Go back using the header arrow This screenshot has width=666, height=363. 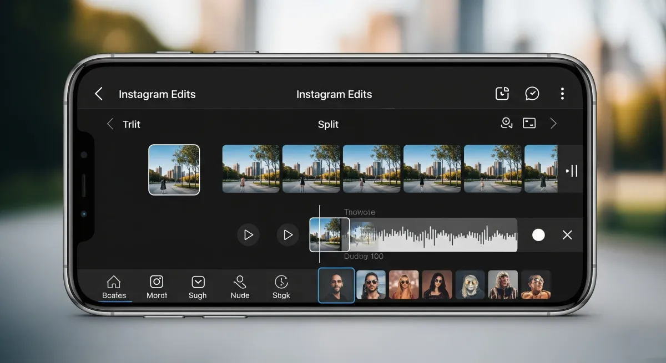click(x=99, y=94)
